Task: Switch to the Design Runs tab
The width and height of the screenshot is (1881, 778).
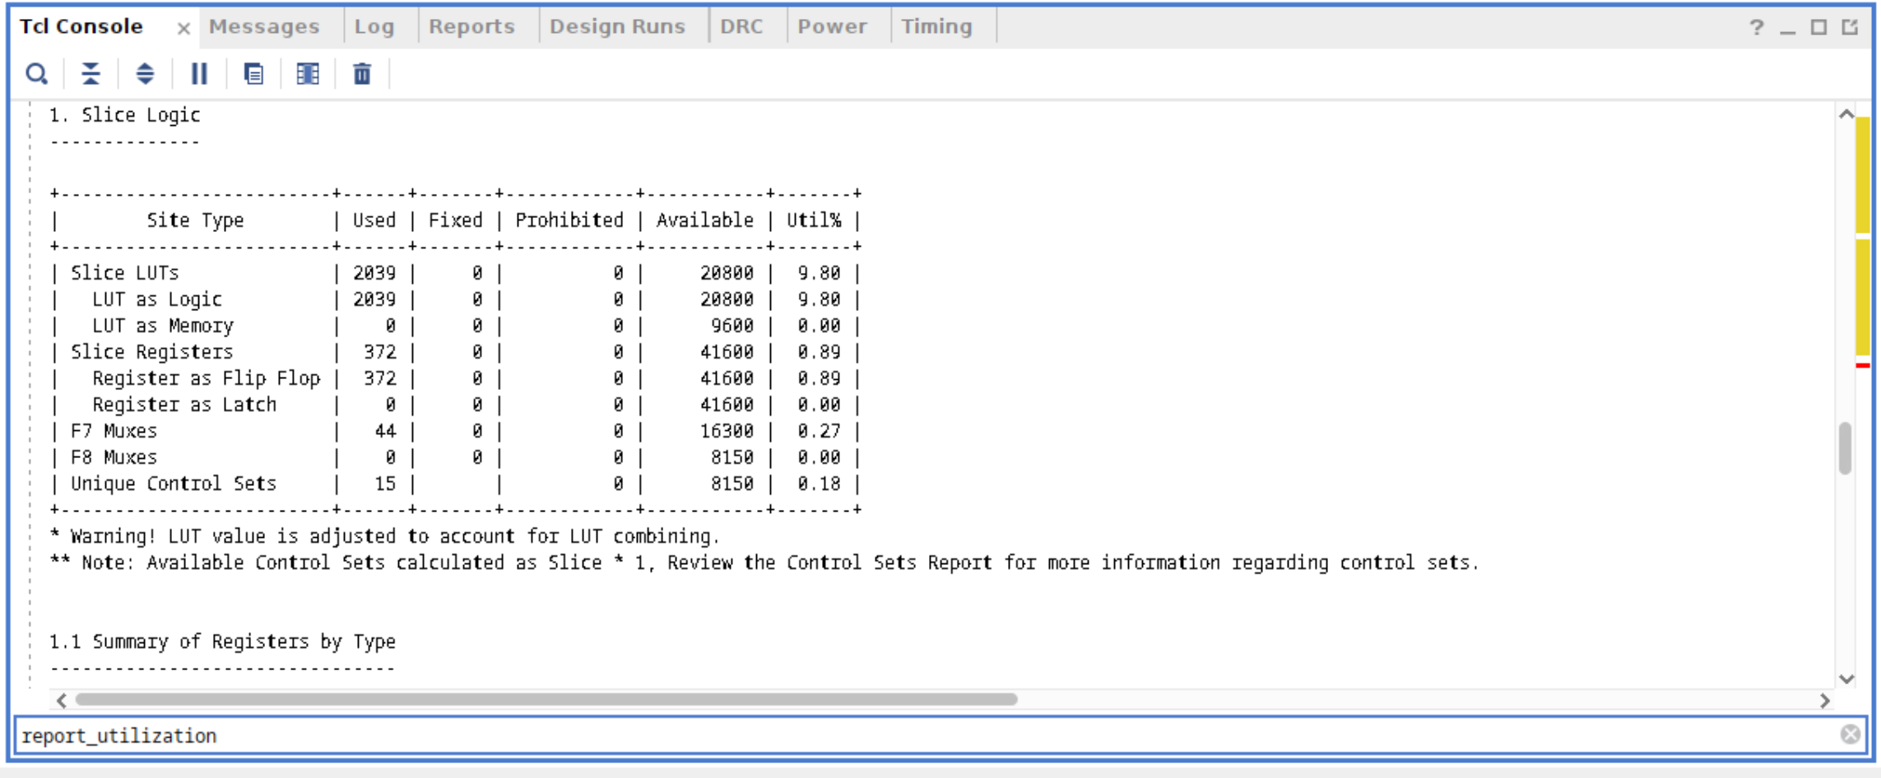Action: click(x=617, y=26)
